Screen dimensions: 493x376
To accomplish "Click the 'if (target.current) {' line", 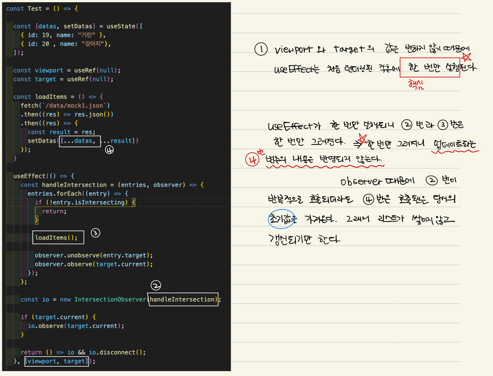I will click(58, 317).
